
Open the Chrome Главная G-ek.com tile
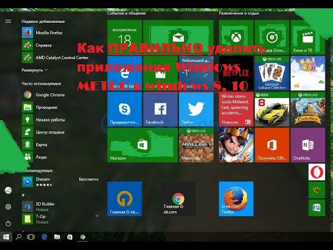[178, 199]
